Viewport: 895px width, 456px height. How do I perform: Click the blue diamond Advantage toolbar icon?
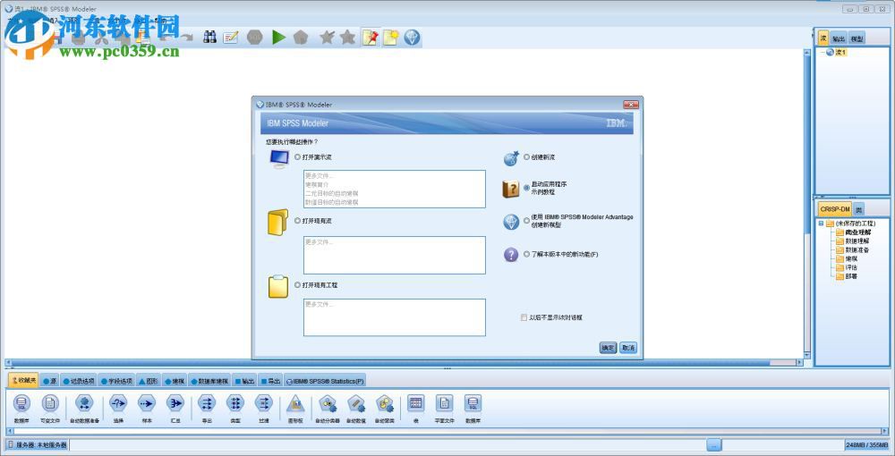[x=412, y=38]
